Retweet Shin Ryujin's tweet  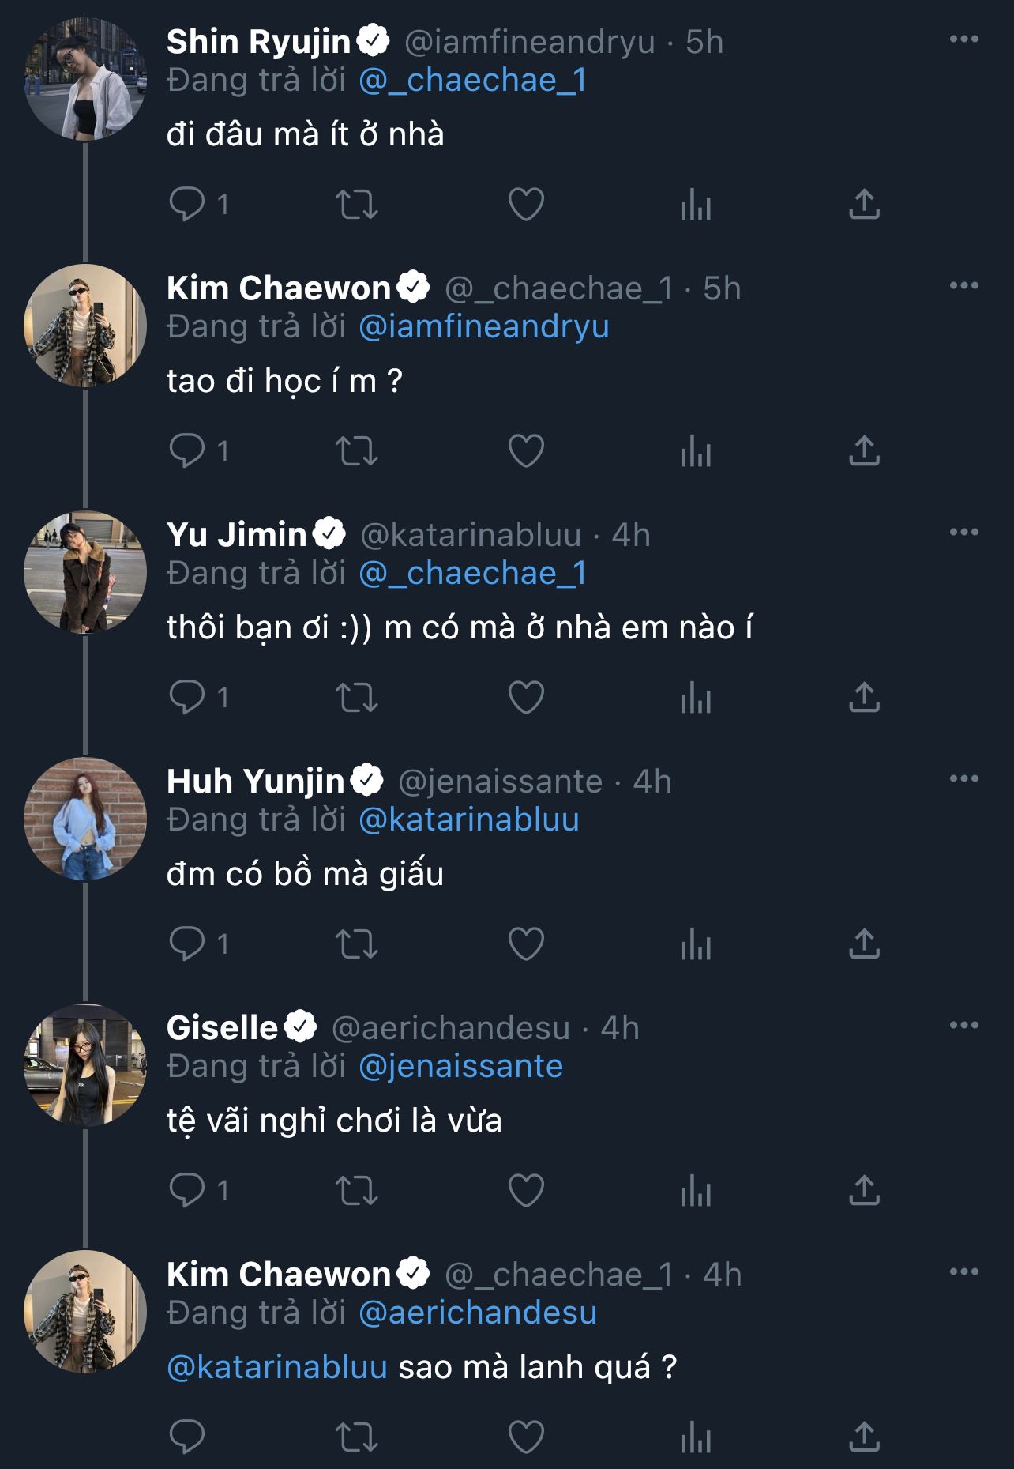click(x=357, y=205)
